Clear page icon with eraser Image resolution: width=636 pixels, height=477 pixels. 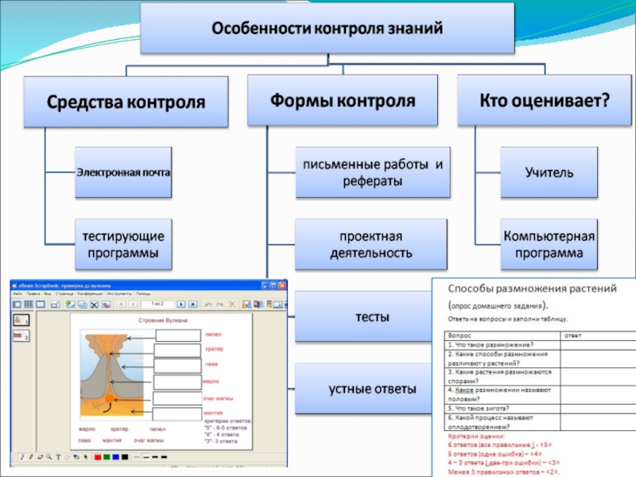tap(107, 304)
